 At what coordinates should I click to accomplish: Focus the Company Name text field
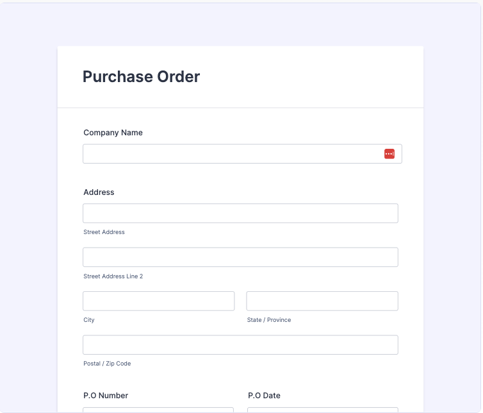(231, 154)
